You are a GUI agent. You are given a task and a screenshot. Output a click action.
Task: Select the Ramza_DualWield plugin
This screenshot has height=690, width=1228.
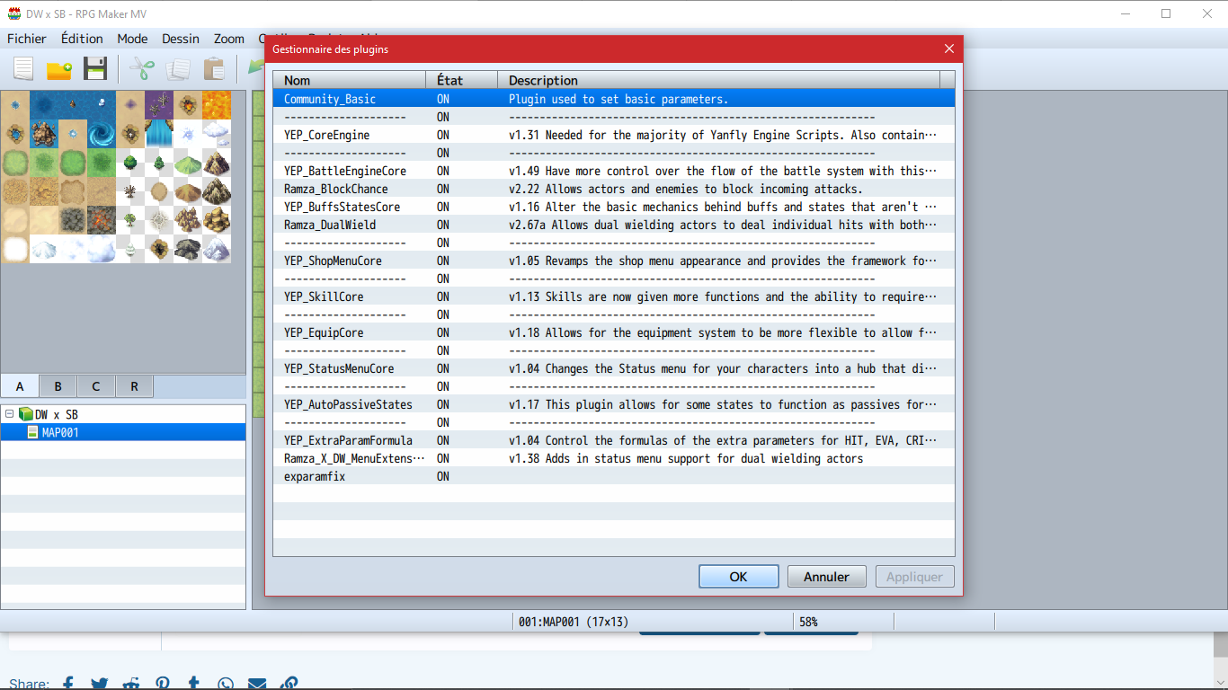tap(614, 225)
